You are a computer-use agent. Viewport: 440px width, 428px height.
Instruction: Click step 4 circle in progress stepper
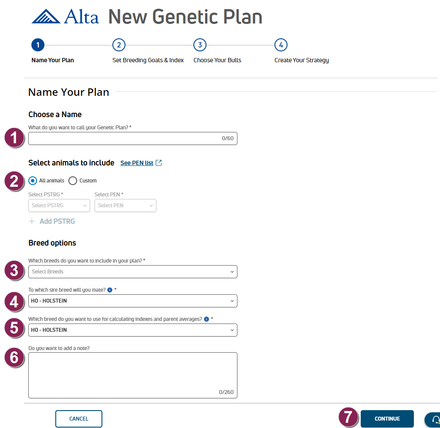(x=281, y=45)
